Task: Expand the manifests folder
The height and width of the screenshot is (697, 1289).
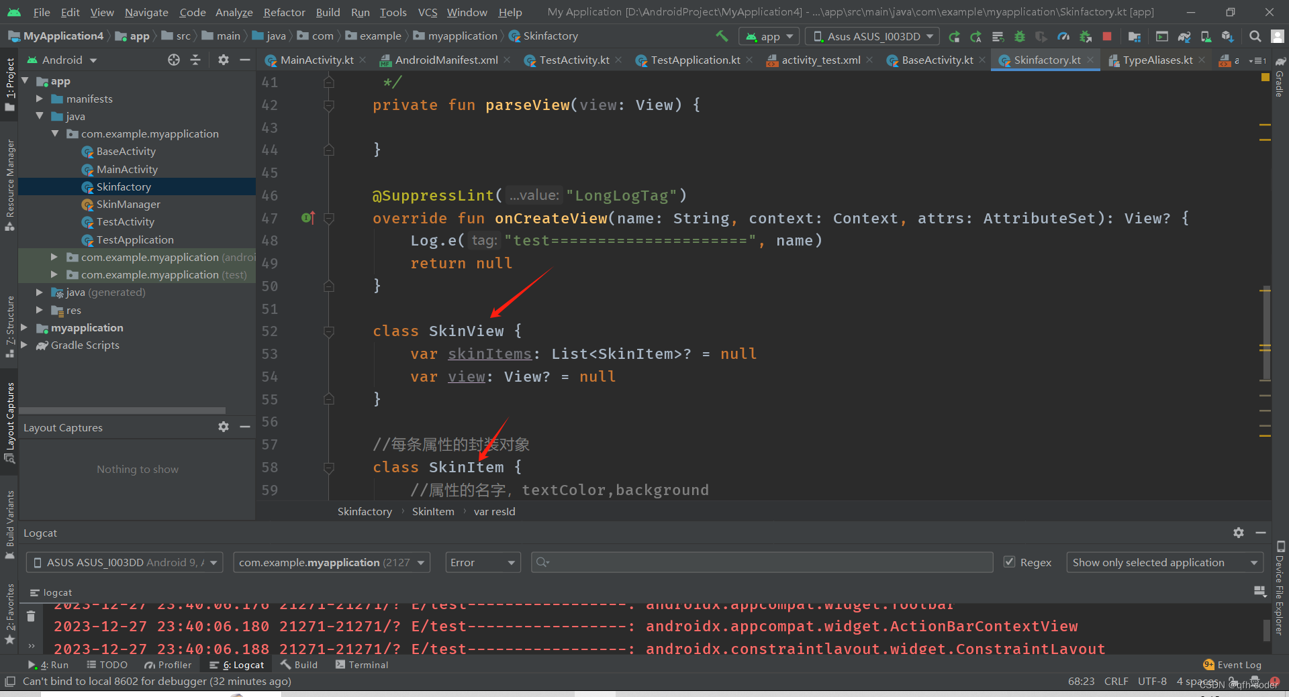Action: click(x=40, y=99)
